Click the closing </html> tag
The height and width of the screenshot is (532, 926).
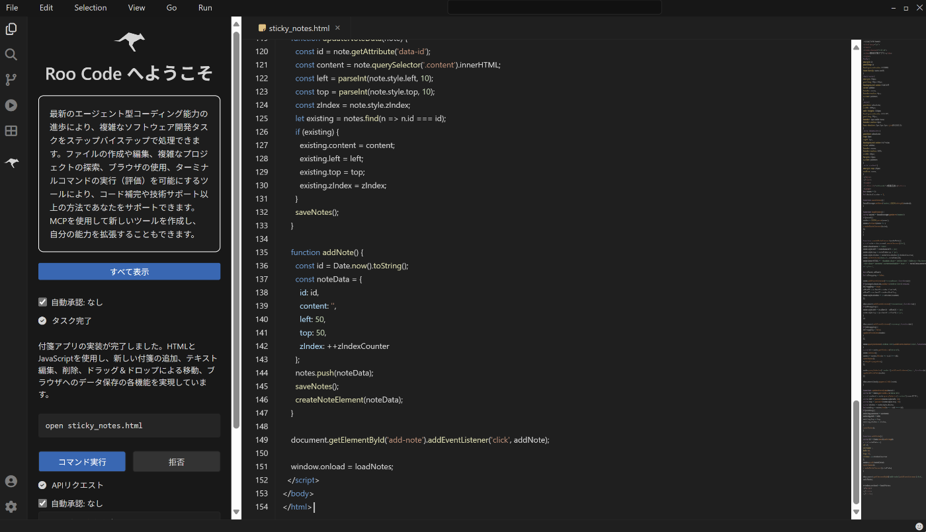tap(297, 507)
